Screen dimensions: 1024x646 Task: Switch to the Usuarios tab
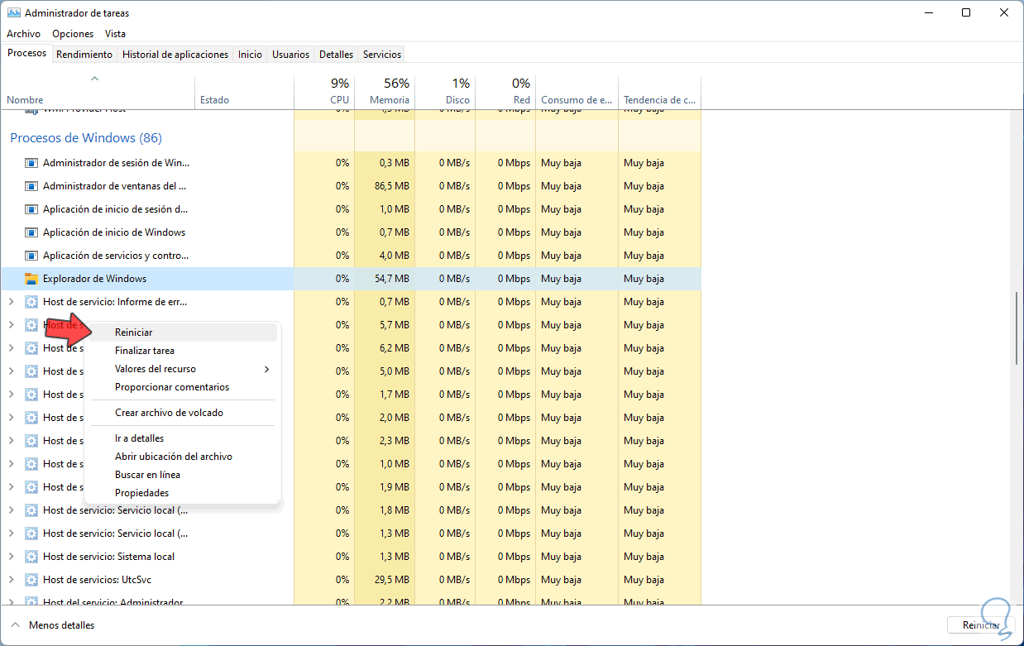[x=291, y=55]
